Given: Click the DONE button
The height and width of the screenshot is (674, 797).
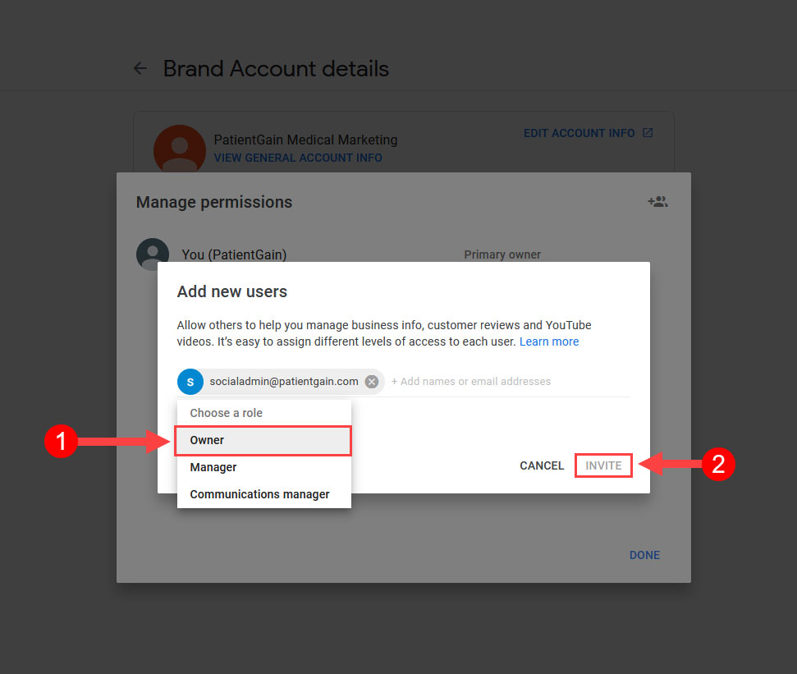Looking at the screenshot, I should point(644,555).
